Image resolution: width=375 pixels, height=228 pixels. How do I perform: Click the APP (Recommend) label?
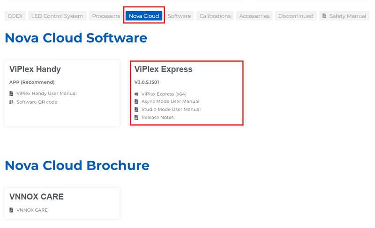pyautogui.click(x=32, y=82)
